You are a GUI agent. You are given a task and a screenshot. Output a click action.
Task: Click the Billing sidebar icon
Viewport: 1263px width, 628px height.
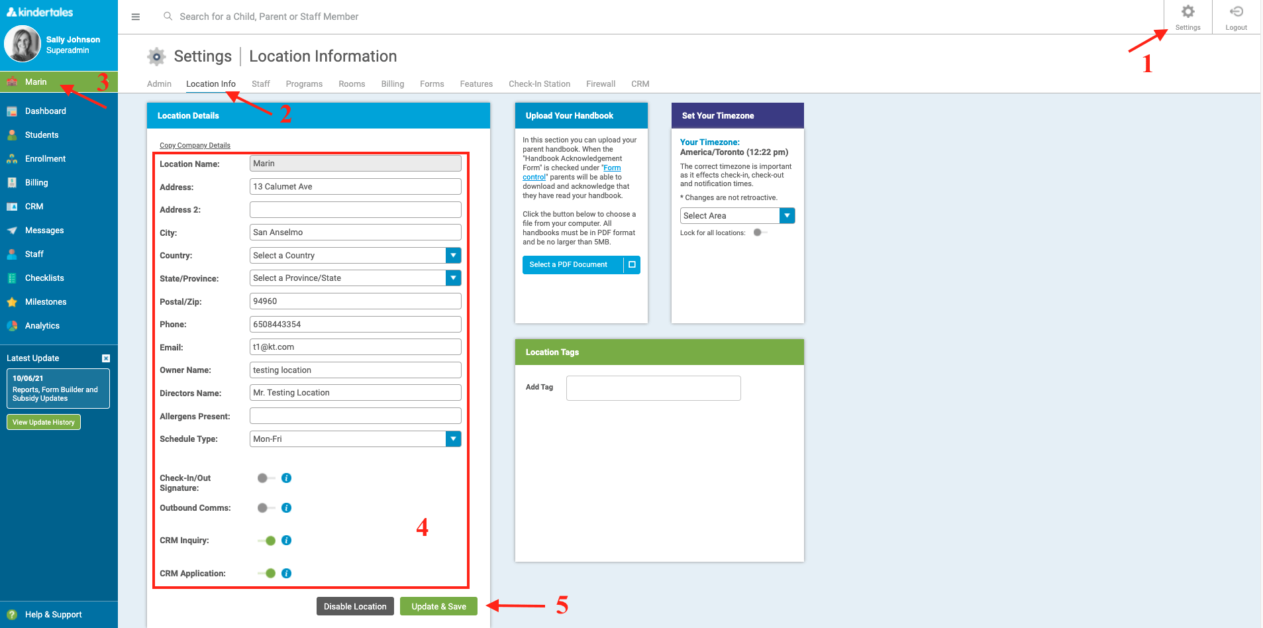click(x=12, y=183)
